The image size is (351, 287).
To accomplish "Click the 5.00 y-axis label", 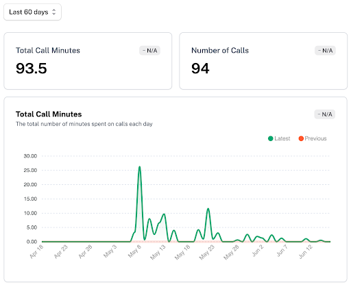I will click(32, 227).
